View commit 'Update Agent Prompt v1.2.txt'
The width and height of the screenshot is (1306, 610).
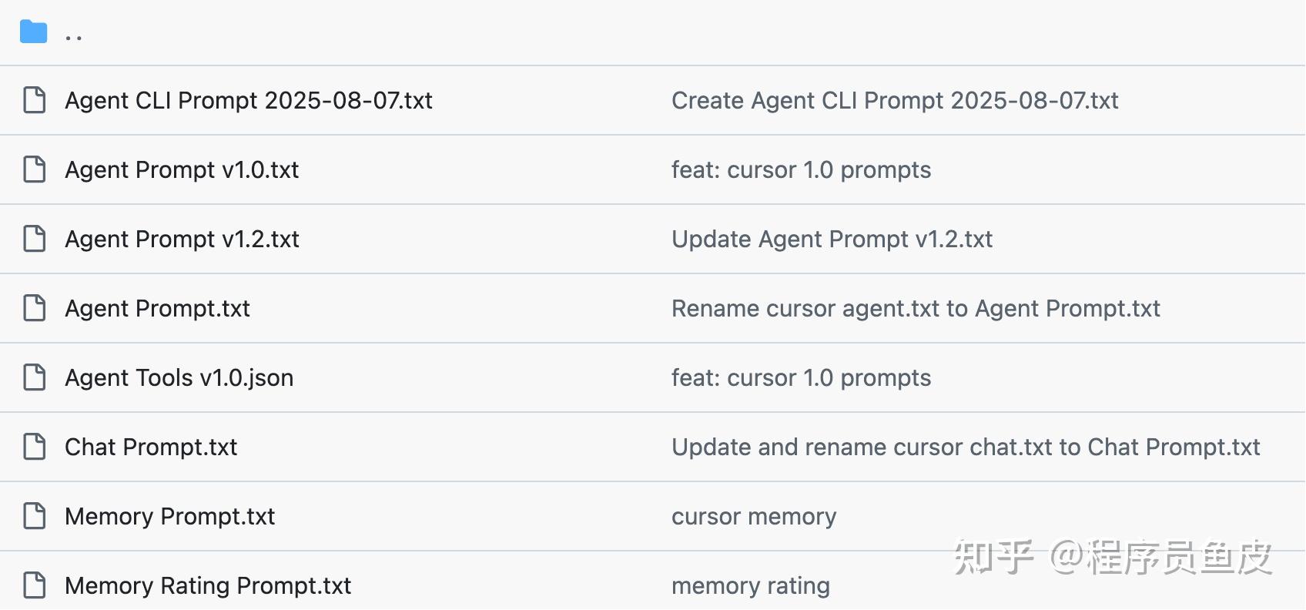[x=832, y=240]
